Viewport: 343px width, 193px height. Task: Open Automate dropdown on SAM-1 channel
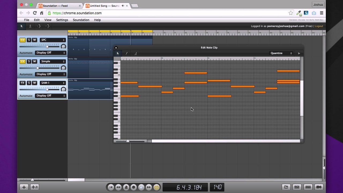tap(50, 96)
